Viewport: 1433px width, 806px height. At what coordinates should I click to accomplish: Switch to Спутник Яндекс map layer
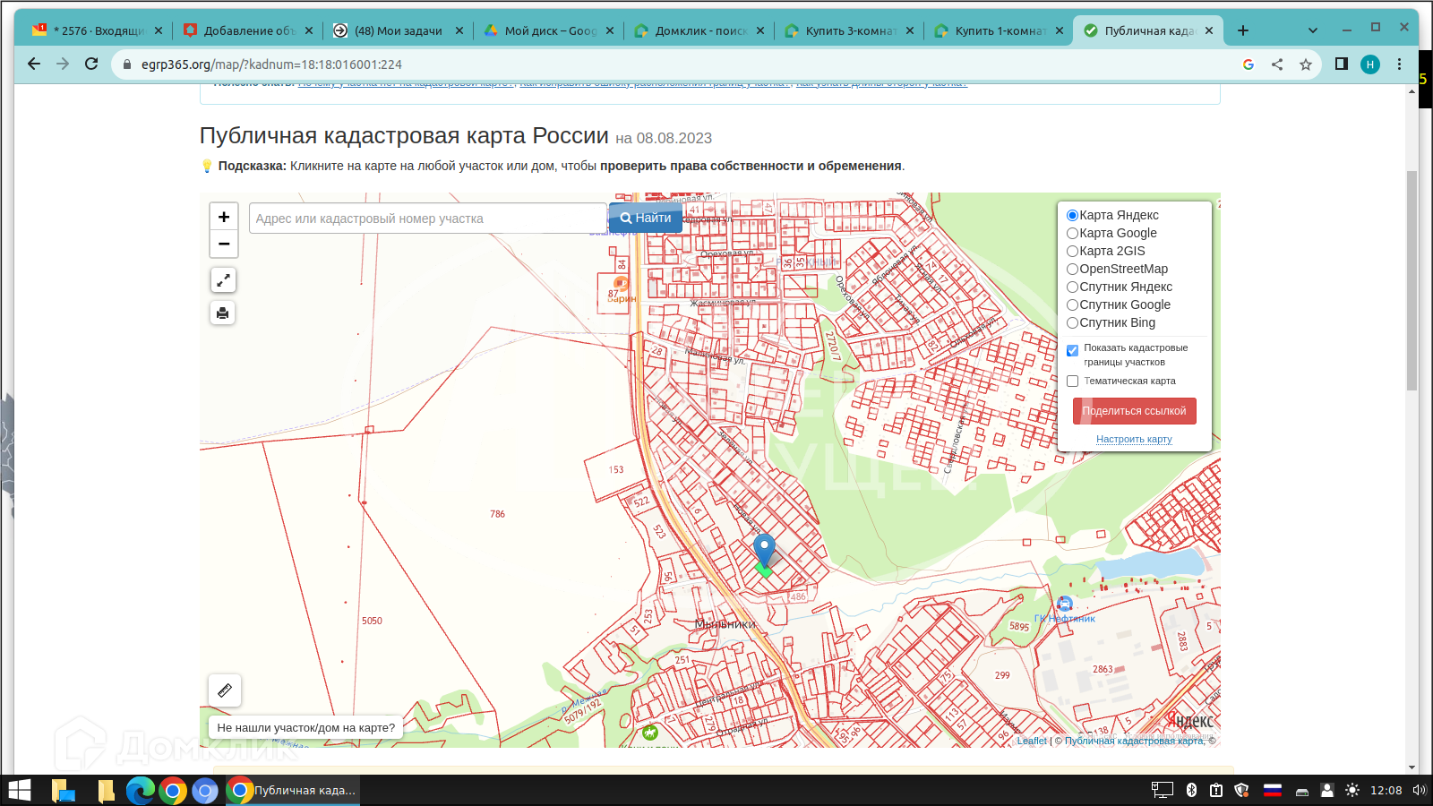pos(1072,287)
